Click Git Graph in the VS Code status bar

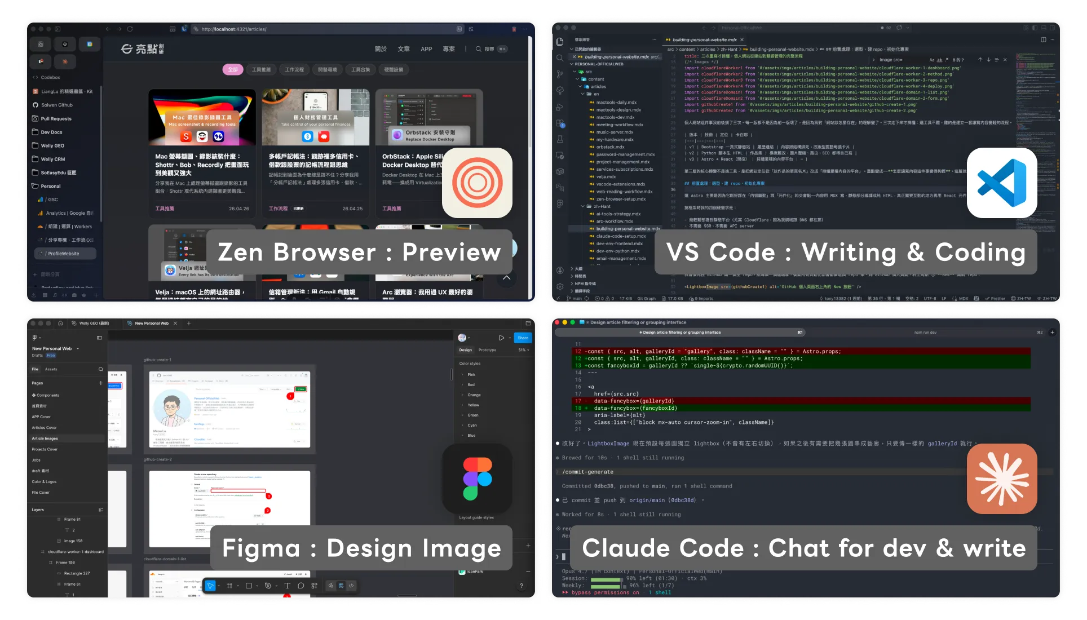click(x=646, y=299)
